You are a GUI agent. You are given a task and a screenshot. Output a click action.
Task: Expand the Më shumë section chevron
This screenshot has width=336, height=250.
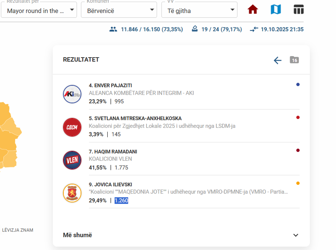[296, 235]
